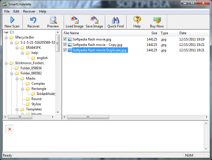Uncheck Softpedia flash movie Duplicate.jpg checkbox
212x160 pixels.
65,50
